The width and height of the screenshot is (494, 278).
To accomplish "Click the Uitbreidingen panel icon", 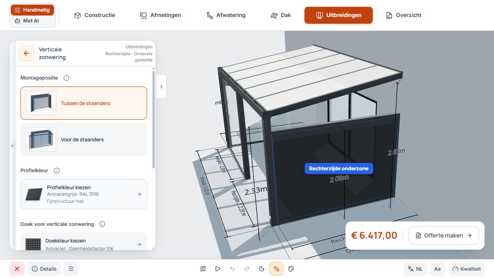I will click(x=319, y=15).
